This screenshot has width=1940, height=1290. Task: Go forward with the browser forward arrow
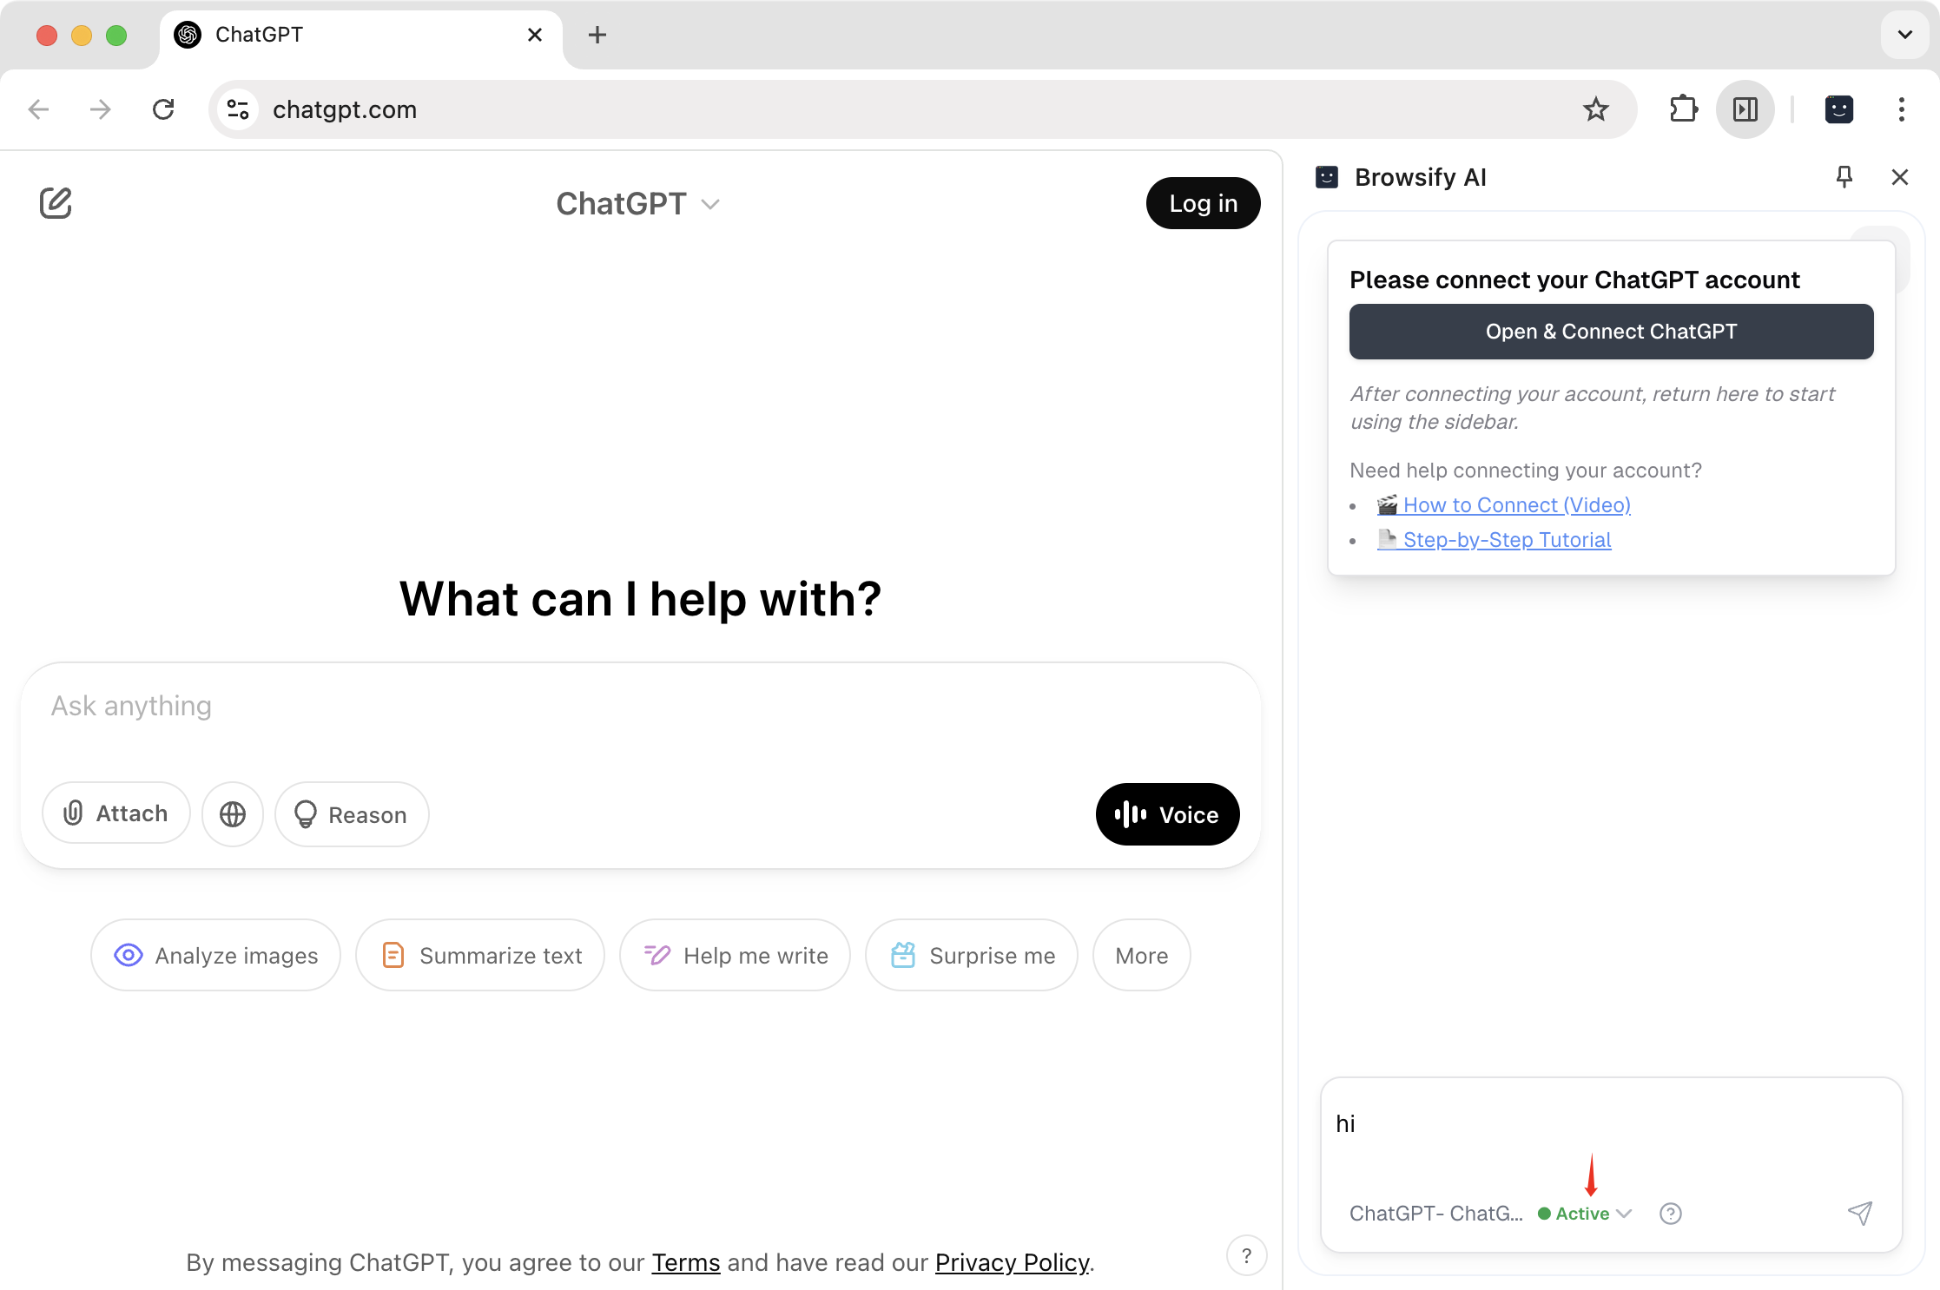tap(101, 109)
